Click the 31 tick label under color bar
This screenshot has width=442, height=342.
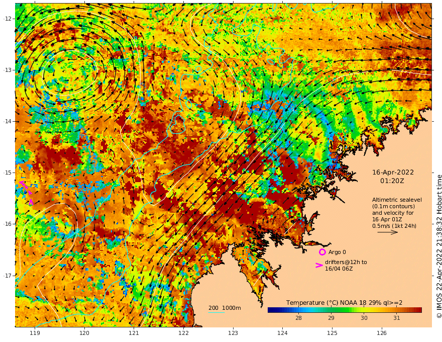click(397, 318)
